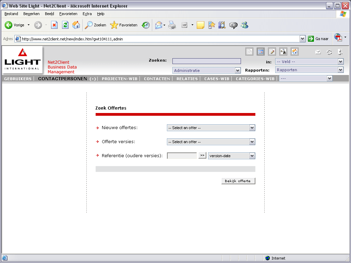Launch the Messenger people icon
Screen dimensions: 351x263
tap(244, 25)
